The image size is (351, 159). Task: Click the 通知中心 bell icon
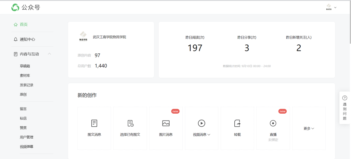click(16, 39)
